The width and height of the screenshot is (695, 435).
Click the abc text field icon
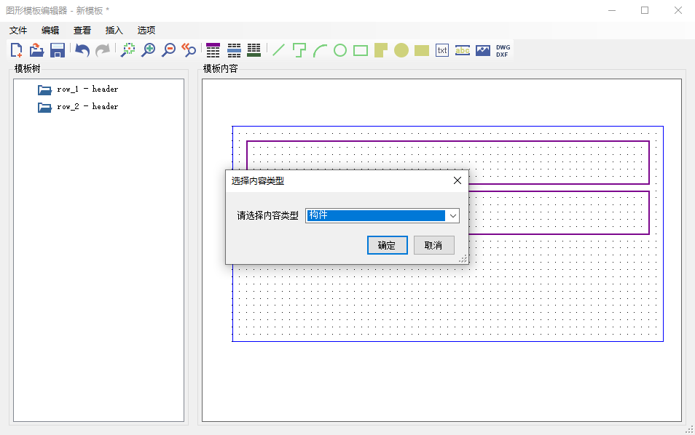click(x=463, y=50)
